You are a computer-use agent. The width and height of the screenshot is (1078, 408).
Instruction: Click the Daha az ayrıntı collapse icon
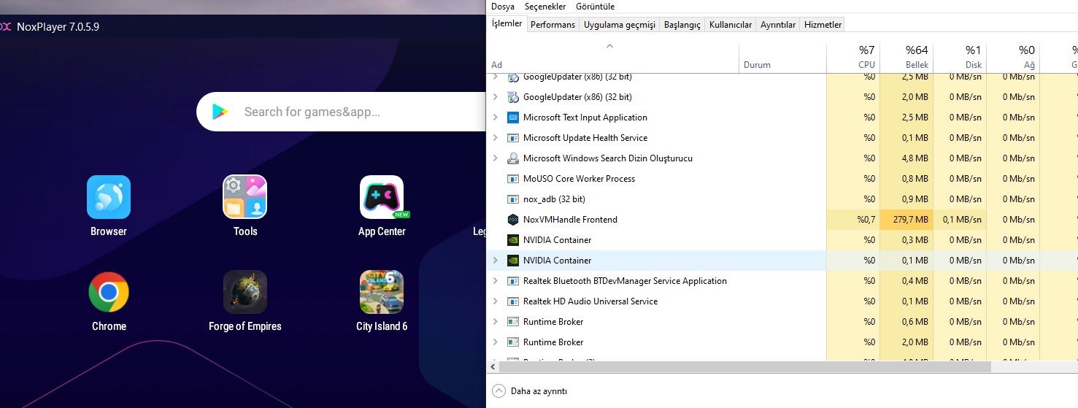tap(498, 390)
